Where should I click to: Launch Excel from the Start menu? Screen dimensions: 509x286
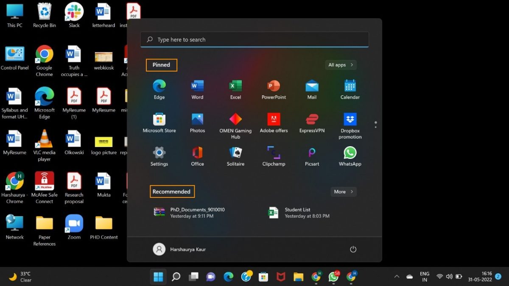(235, 89)
